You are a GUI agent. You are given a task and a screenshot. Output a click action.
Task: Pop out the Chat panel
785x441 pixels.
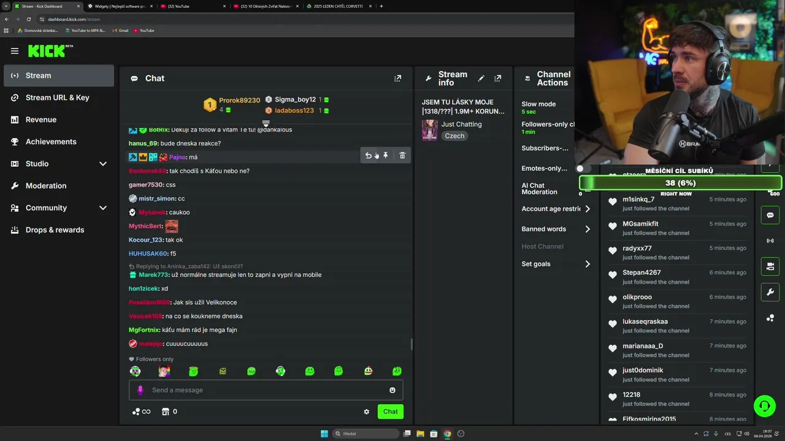397,78
